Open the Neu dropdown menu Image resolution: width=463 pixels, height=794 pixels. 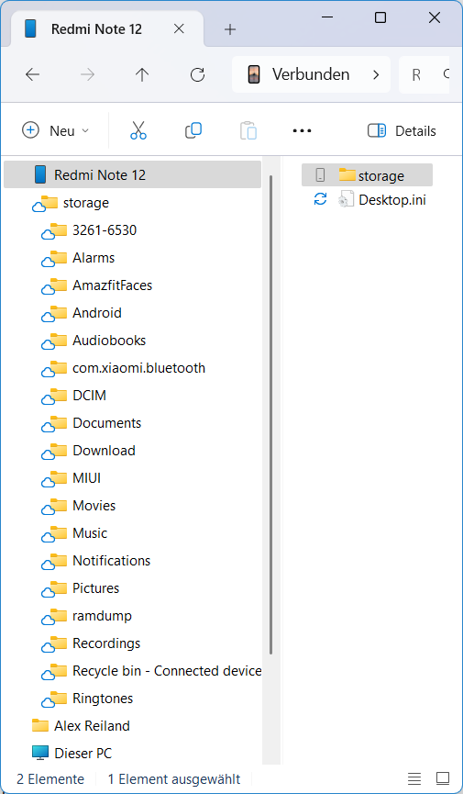coord(56,130)
